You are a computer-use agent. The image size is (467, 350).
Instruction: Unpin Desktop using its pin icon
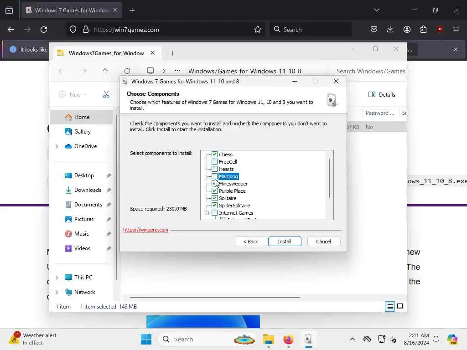tap(109, 175)
